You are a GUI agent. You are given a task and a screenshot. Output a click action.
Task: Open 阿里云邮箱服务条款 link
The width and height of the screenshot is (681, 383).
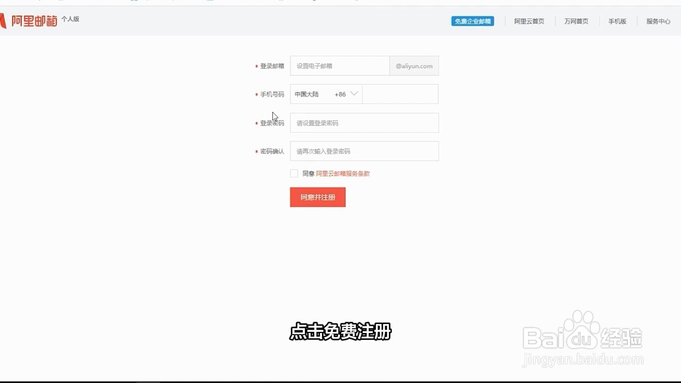point(343,173)
